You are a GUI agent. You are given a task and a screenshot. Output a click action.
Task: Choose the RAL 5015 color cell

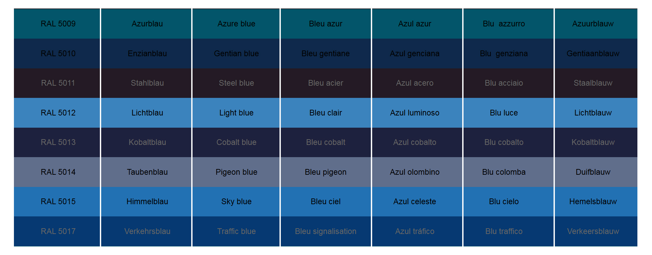coord(58,201)
